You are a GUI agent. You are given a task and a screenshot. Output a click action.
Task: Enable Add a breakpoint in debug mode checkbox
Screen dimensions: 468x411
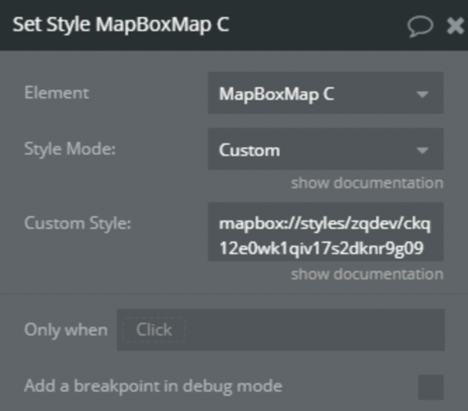tap(430, 387)
